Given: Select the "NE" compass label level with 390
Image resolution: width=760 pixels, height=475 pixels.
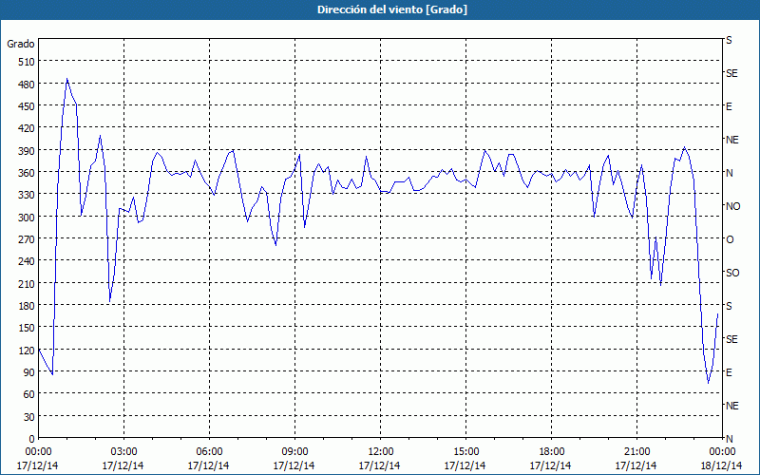Looking at the screenshot, I should coord(731,140).
